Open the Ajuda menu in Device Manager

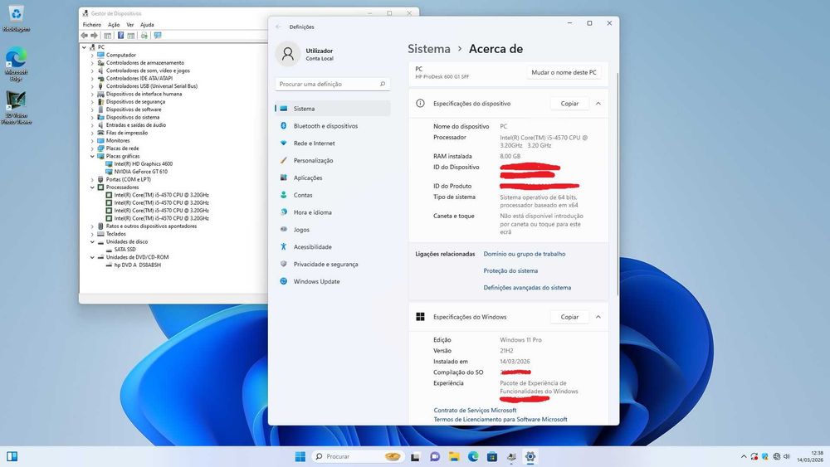coord(147,24)
